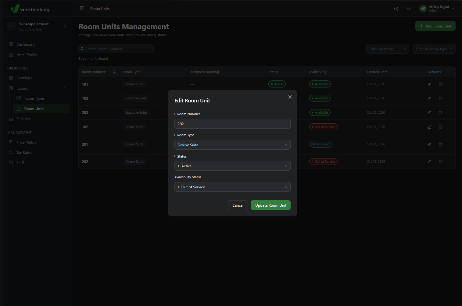Edit room 102 pencil icon

(429, 127)
